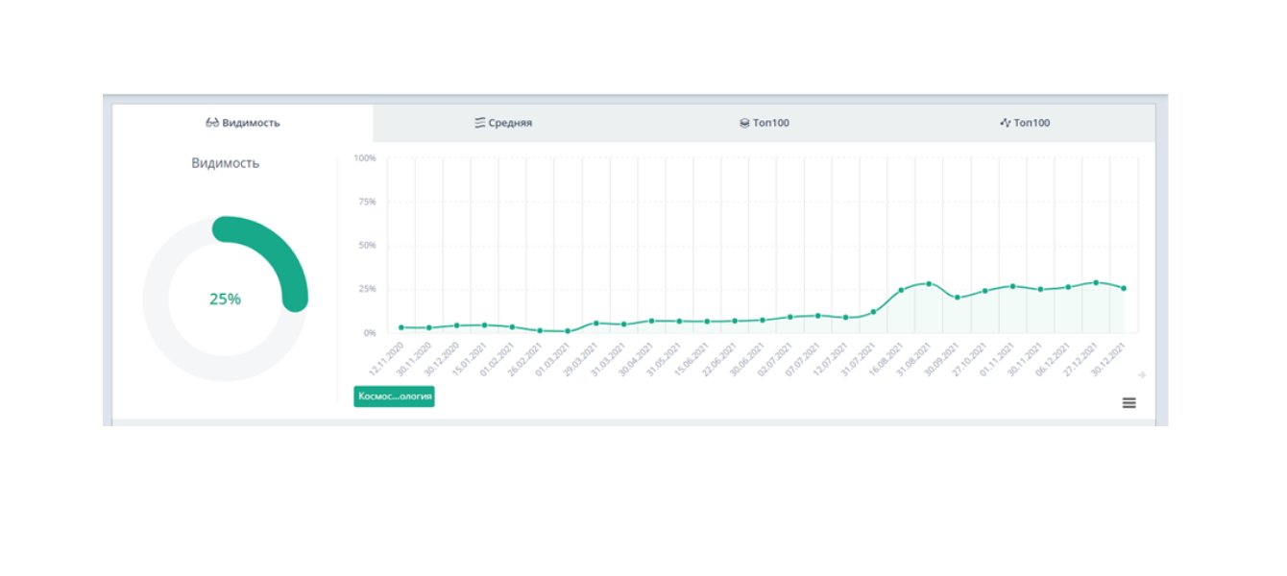The width and height of the screenshot is (1287, 576).
Task: Select the 29.03.2021 data point
Action: [x=595, y=323]
